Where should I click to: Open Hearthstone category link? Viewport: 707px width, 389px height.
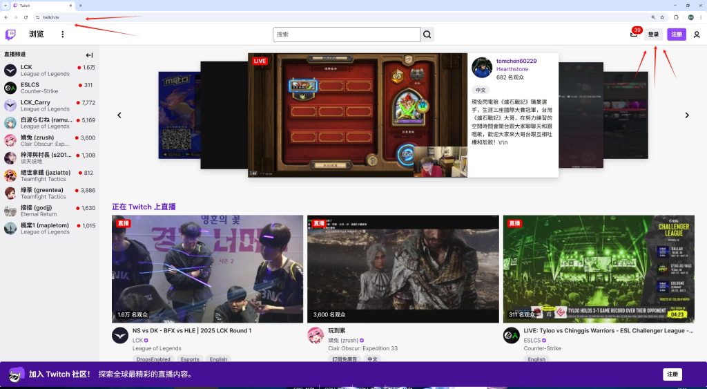pos(512,69)
